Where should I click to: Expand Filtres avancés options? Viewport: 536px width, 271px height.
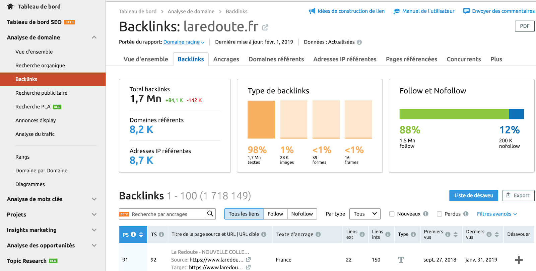tap(497, 214)
